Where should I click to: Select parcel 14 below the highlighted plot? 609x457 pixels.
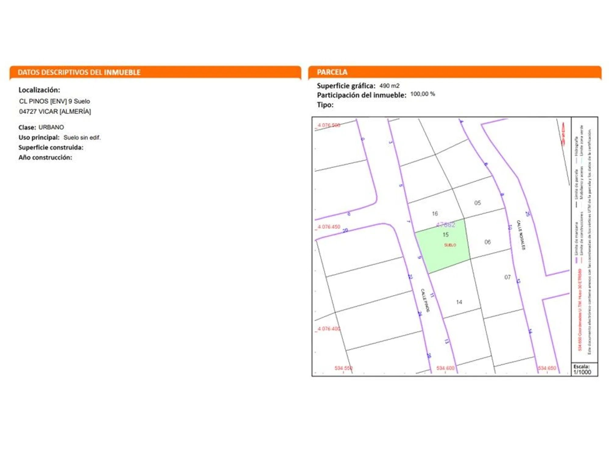(x=459, y=302)
